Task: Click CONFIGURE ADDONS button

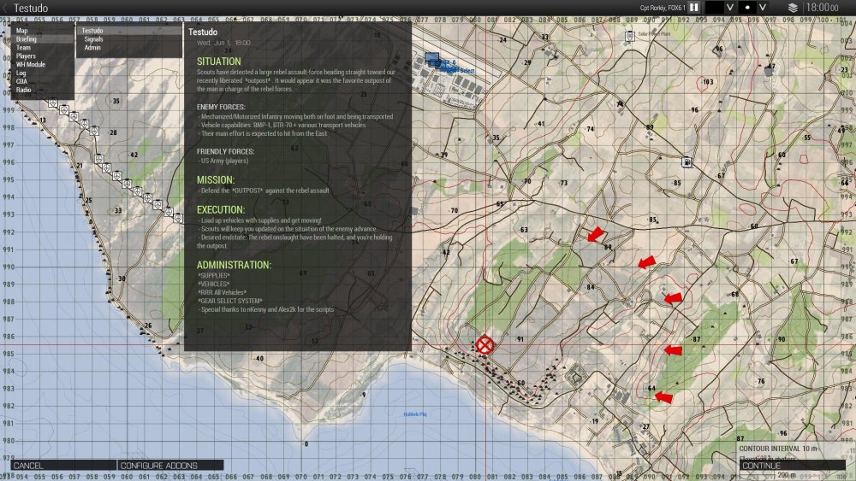Action: (x=159, y=466)
